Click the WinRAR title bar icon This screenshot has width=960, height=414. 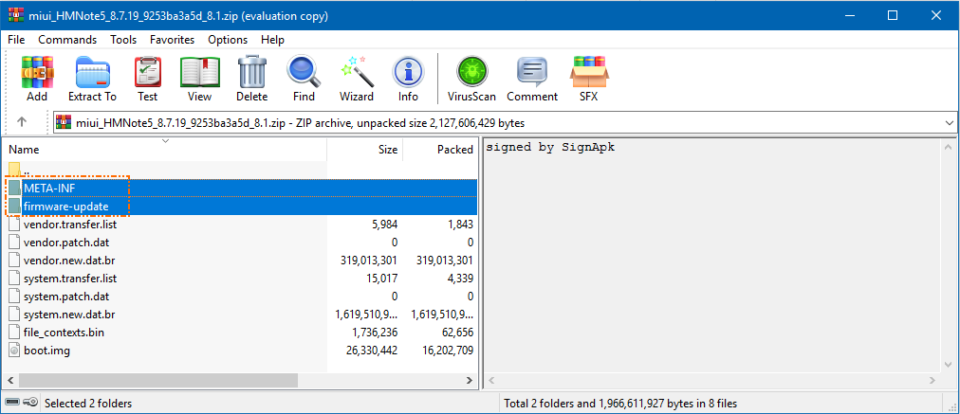coord(14,16)
